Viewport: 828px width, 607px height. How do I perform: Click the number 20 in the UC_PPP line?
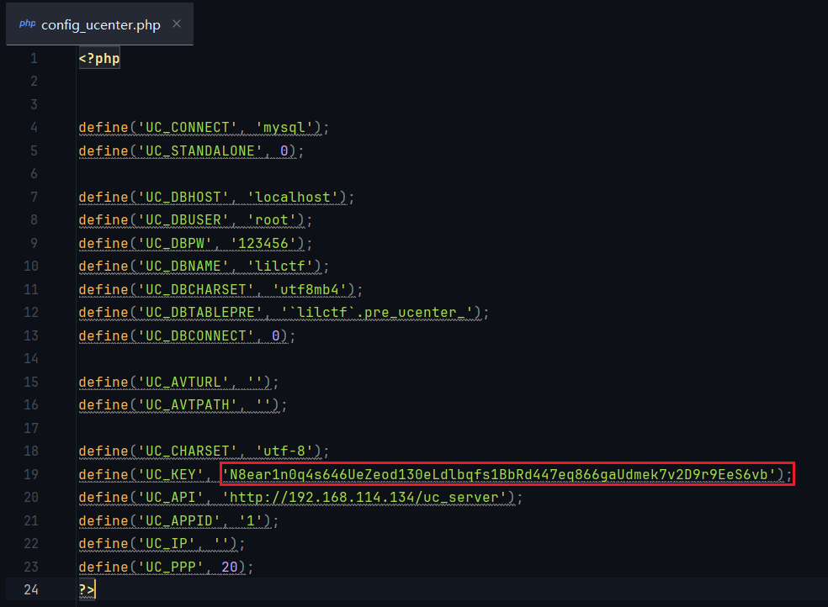(x=229, y=567)
